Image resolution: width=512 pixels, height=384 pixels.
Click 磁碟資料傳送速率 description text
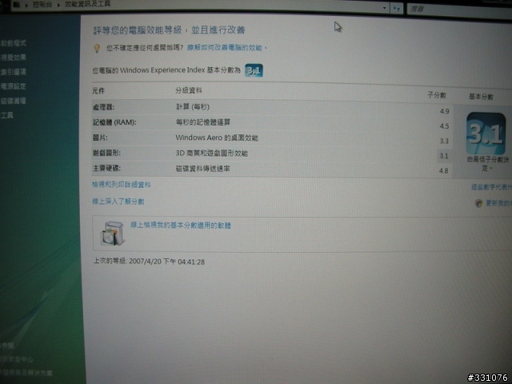coord(202,169)
